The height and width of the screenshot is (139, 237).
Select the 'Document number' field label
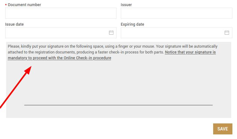point(24,5)
